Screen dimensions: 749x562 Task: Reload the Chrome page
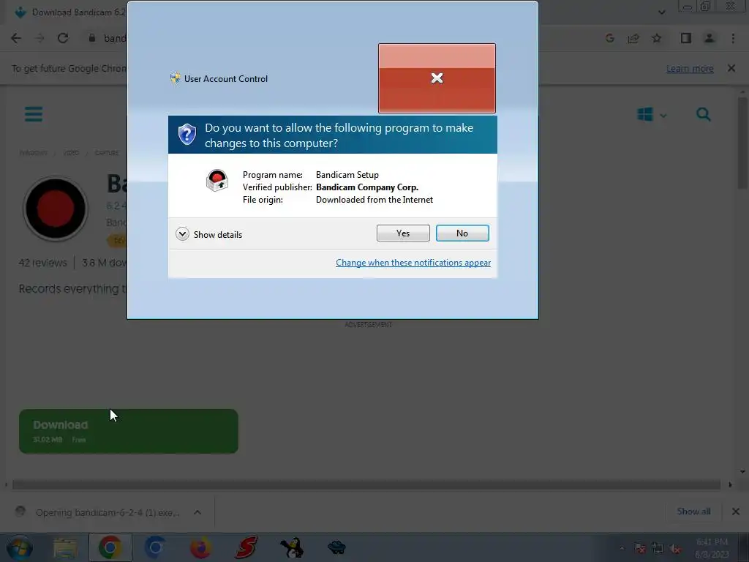tap(63, 38)
